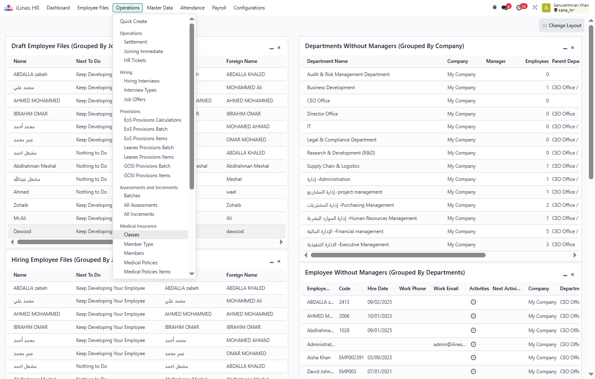This screenshot has width=595, height=379.
Task: Choose Hiring Interviews in the menu
Action: click(141, 81)
